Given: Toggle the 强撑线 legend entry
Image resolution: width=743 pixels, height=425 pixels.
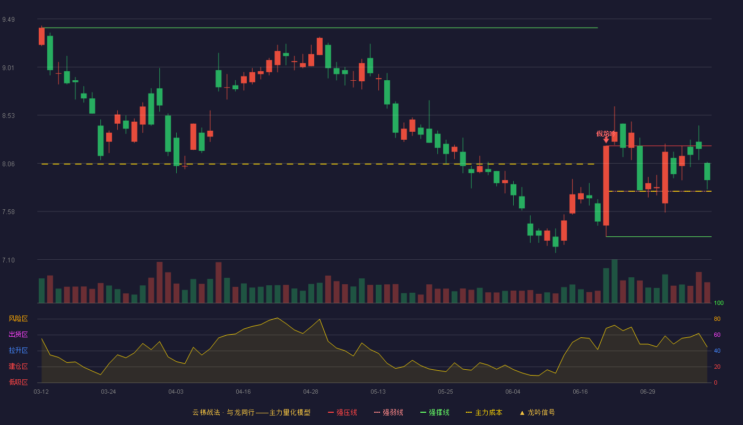Looking at the screenshot, I should point(435,412).
